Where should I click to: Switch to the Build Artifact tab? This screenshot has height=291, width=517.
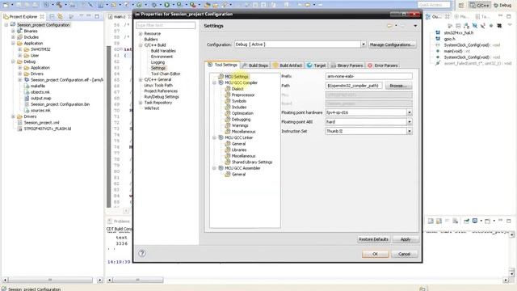tap(288, 65)
